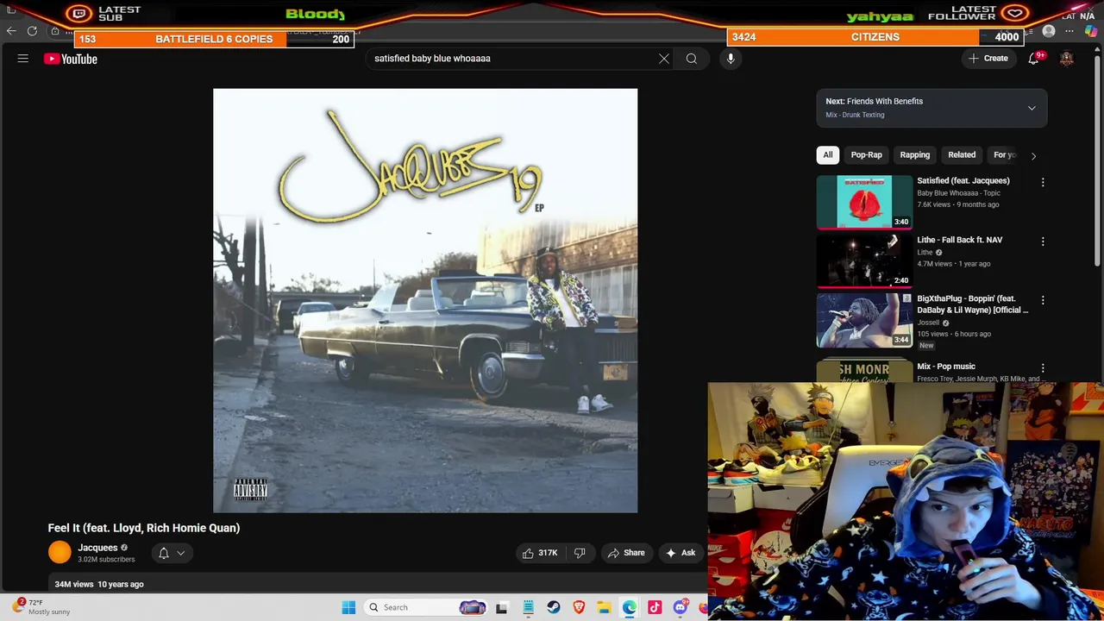
Task: Open the BigXthaPlug - Boppin' title link
Action: pyautogui.click(x=972, y=304)
